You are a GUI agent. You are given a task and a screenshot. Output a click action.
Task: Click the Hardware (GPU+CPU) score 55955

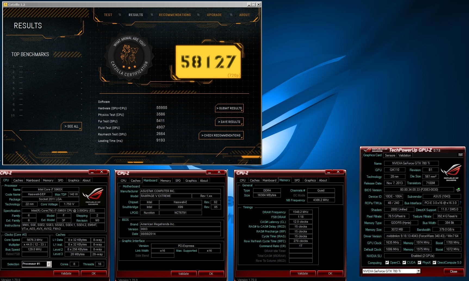tap(162, 108)
